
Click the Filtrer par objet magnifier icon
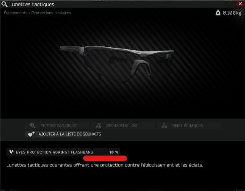pos(32,125)
